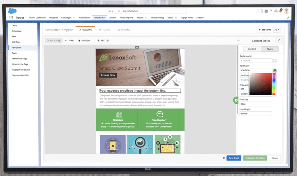This screenshot has width=297, height=176.
Task: Open the gear dropdown beside Basic Info
Action: (278, 30)
